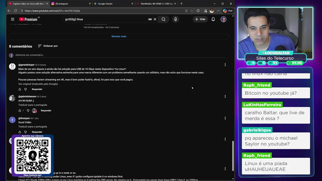Image resolution: width=322 pixels, height=181 pixels.
Task: Go back in the browser
Action: tap(9, 11)
